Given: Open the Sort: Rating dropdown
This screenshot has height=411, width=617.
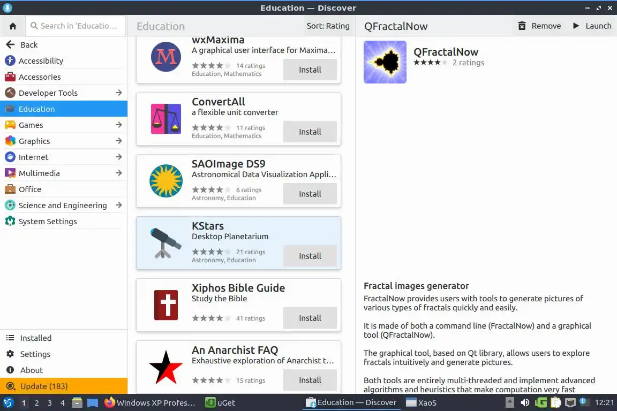Looking at the screenshot, I should (x=328, y=26).
